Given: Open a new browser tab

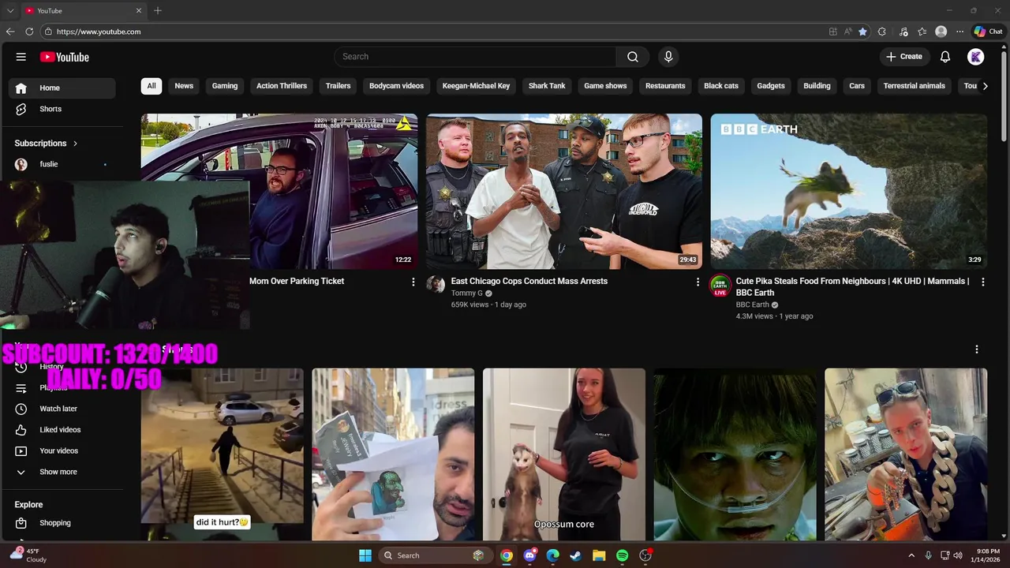Looking at the screenshot, I should pyautogui.click(x=158, y=10).
